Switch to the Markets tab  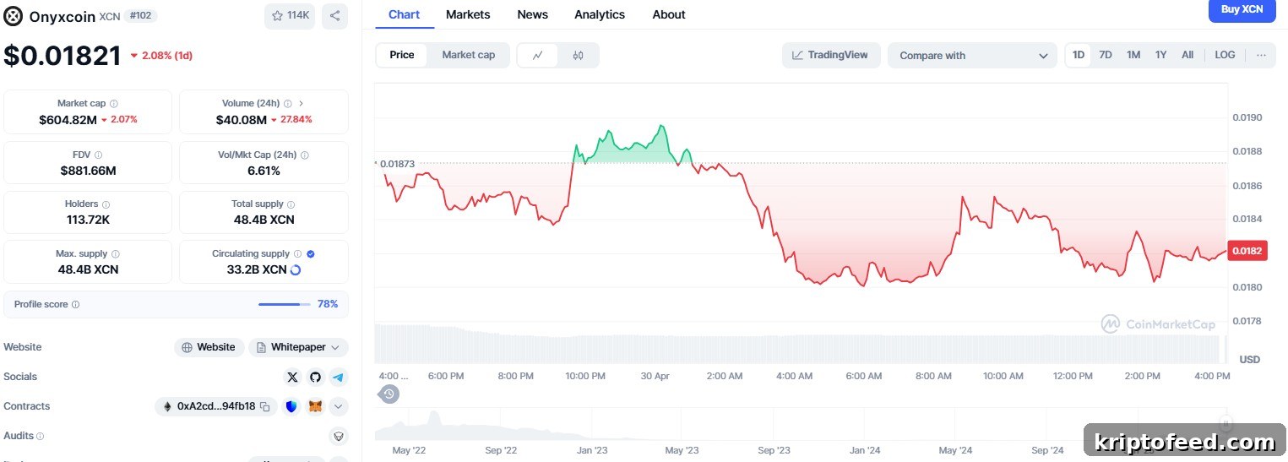tap(468, 14)
